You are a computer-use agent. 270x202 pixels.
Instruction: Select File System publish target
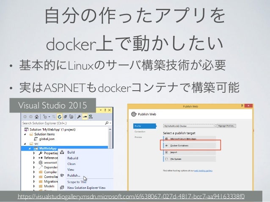click(x=190, y=159)
